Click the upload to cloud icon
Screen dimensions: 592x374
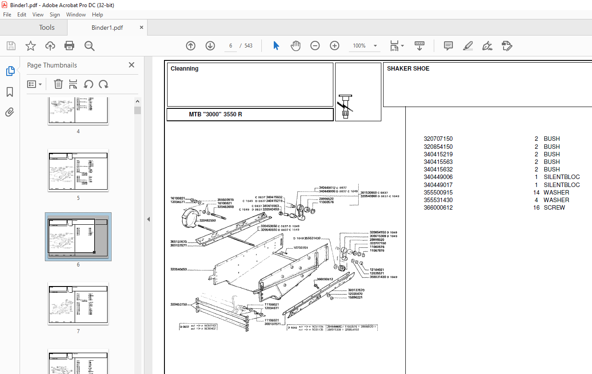tap(50, 46)
